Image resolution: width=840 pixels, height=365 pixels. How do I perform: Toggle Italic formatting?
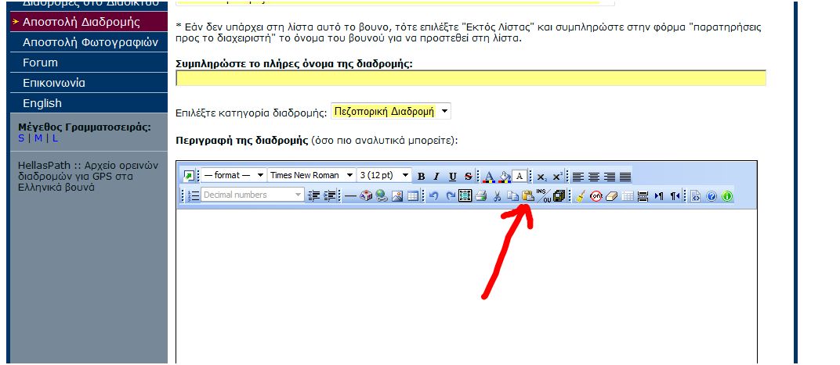point(436,176)
